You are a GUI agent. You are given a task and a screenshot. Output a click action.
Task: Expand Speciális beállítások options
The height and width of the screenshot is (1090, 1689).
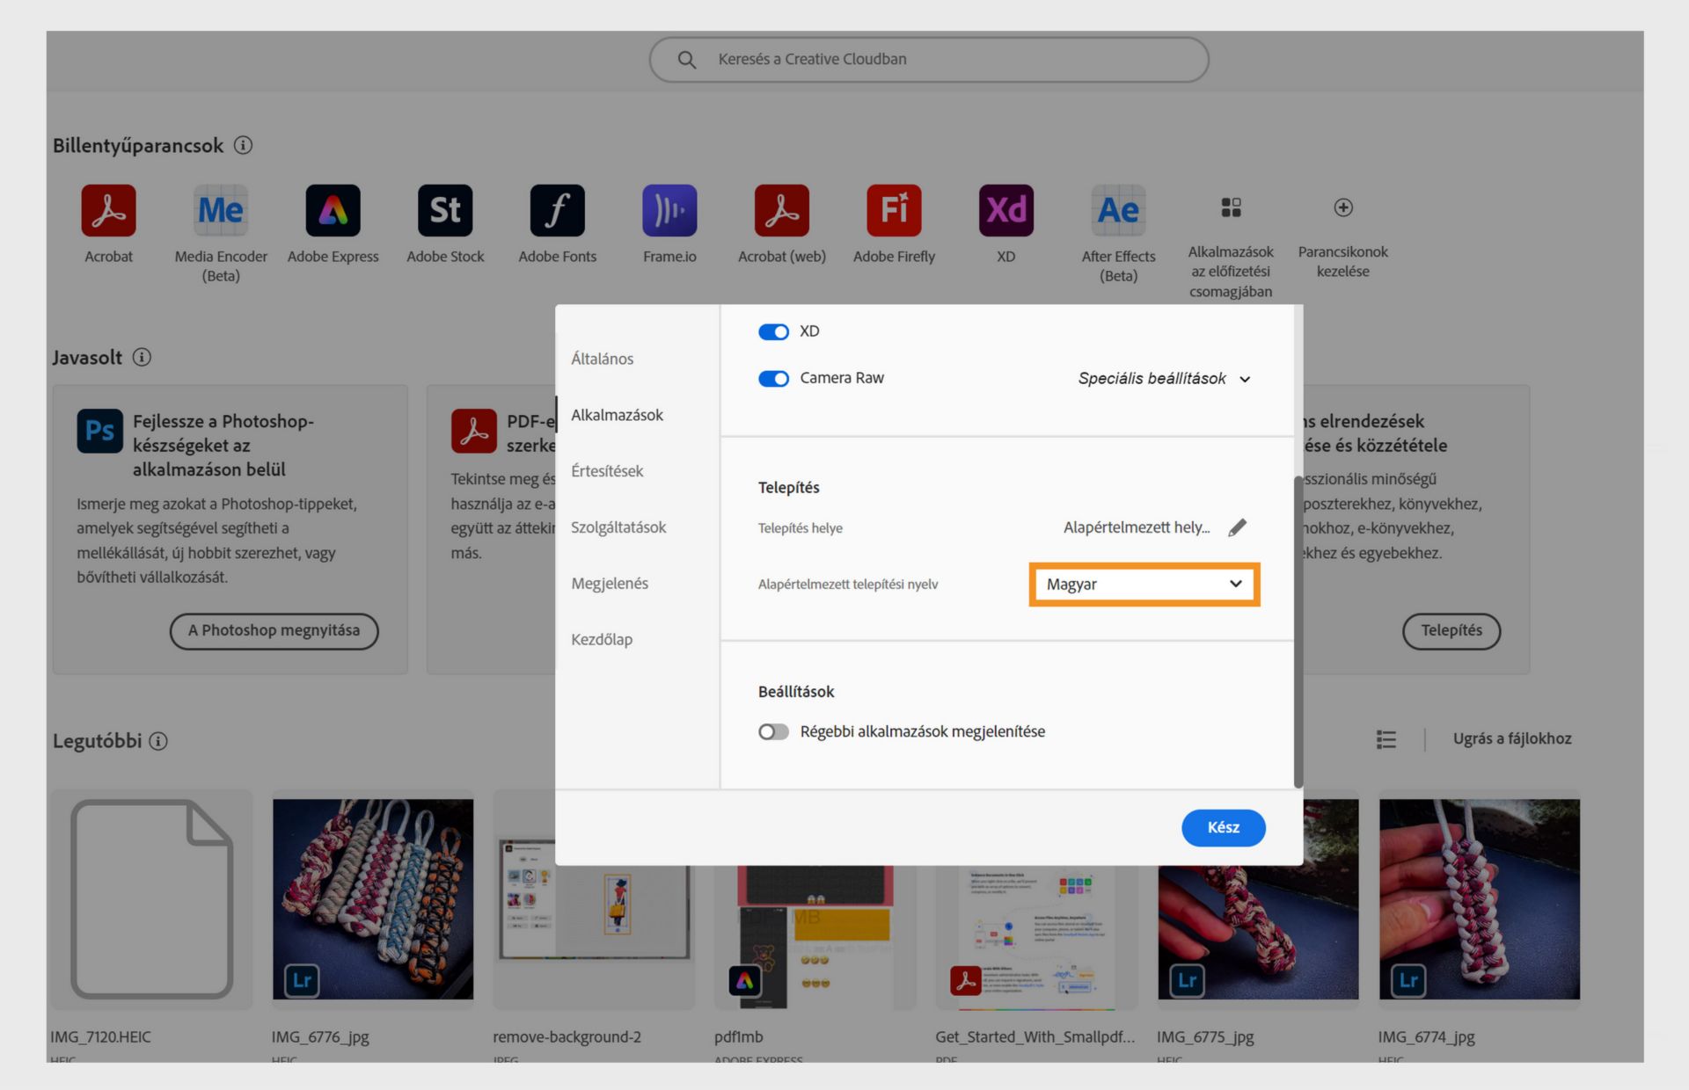tap(1163, 379)
